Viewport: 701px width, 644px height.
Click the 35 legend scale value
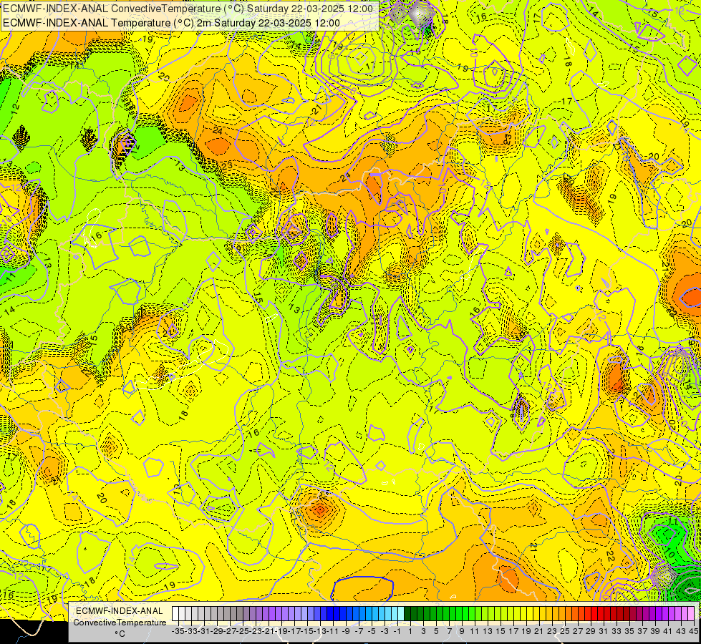[629, 631]
